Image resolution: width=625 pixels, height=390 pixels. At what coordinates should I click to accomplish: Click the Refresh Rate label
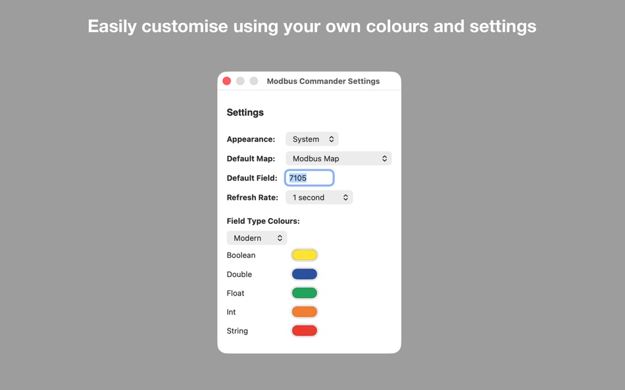[253, 197]
